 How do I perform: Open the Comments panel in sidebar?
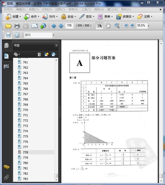click(x=6, y=167)
